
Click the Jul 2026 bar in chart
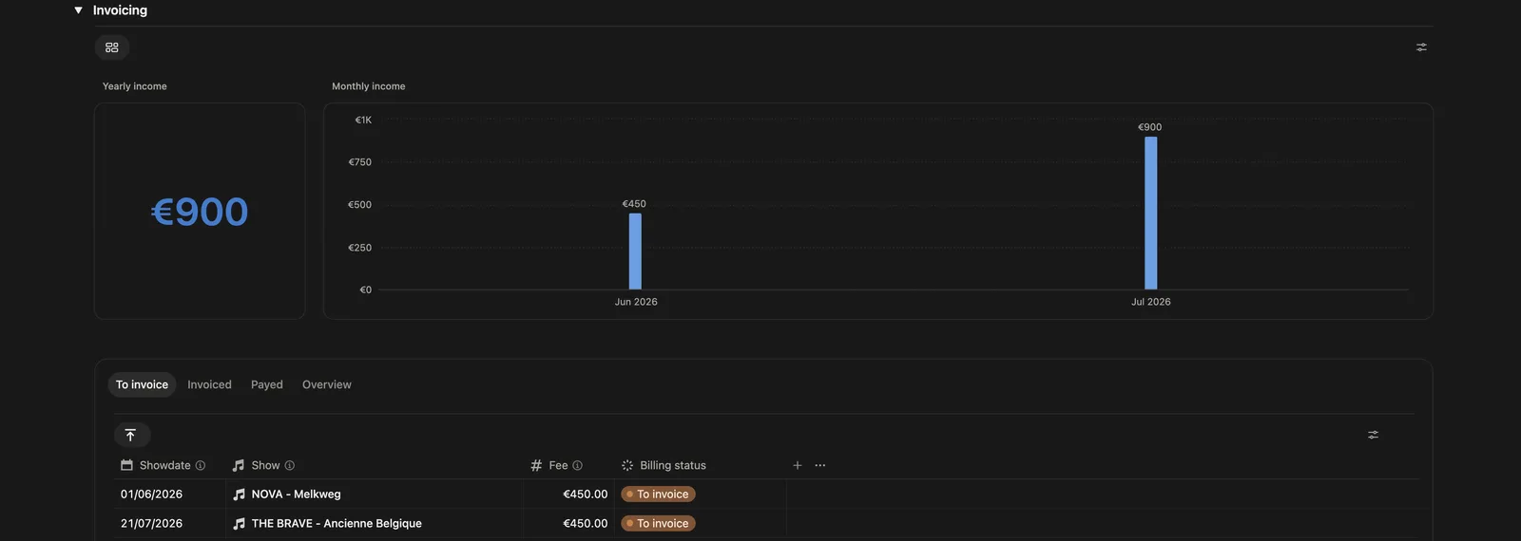[x=1151, y=214]
